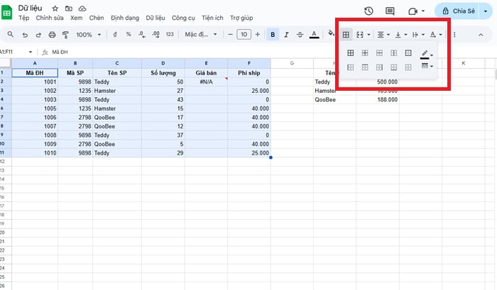Apply horizontal borders option
The height and width of the screenshot is (290, 497).
(379, 53)
